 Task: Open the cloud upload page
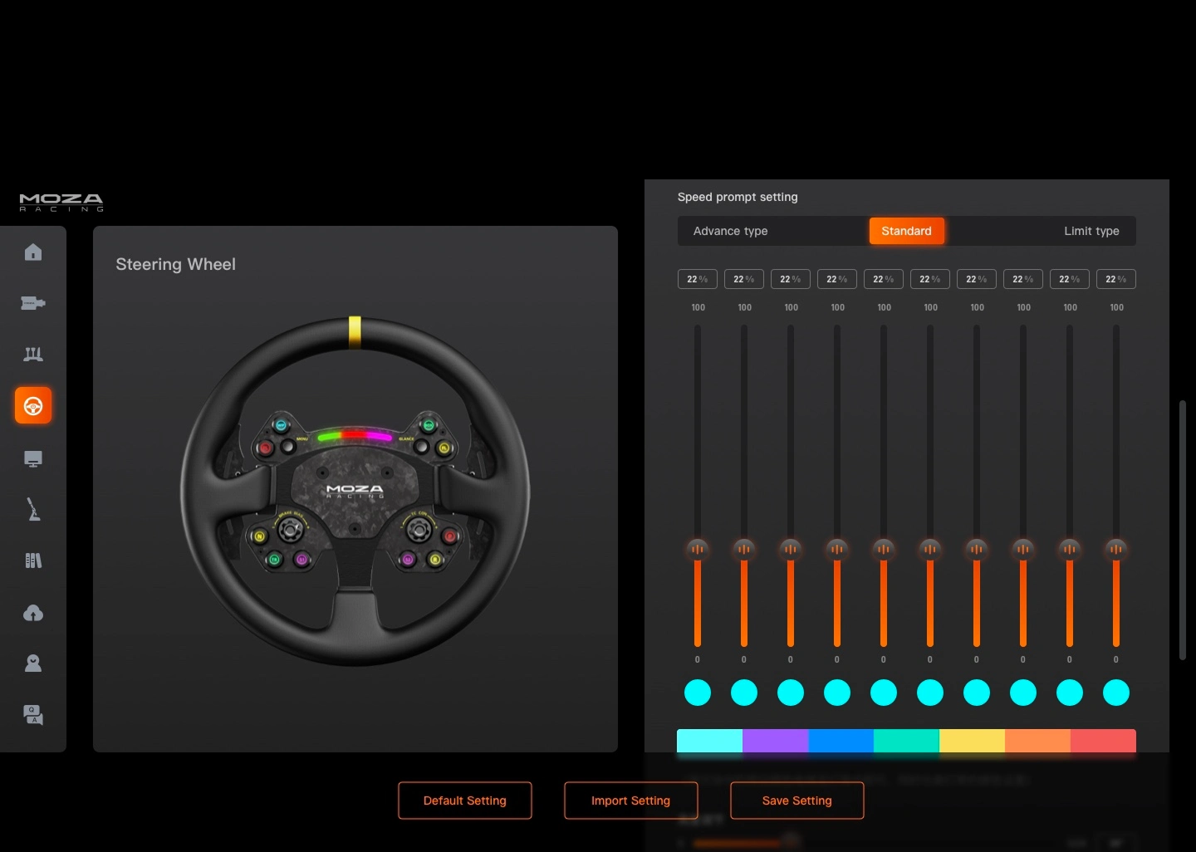[33, 613]
